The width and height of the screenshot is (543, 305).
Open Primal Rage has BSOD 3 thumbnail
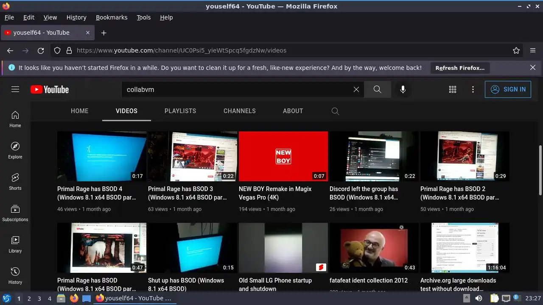[193, 156]
